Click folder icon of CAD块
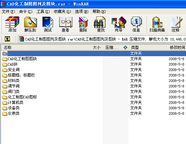The height and width of the screenshot is (144, 186). pyautogui.click(x=5, y=64)
